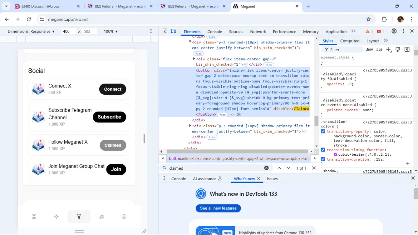
Task: Open DevTools customize three-dot menu
Action: tap(404, 31)
